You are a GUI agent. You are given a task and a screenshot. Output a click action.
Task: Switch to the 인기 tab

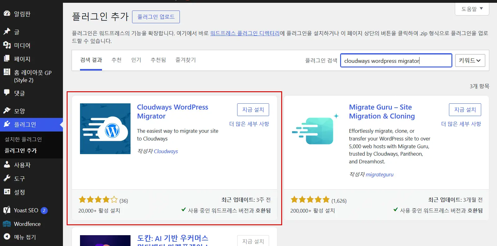[136, 60]
